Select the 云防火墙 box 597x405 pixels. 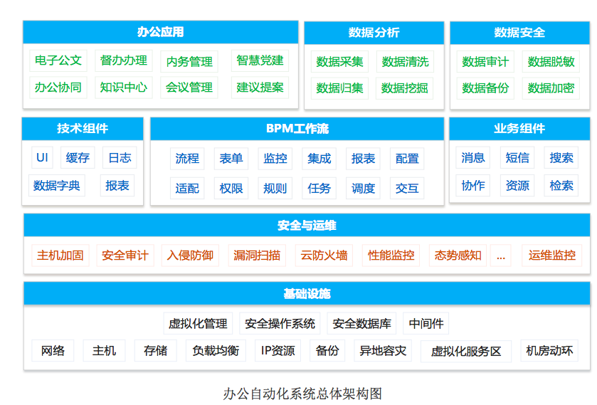click(x=324, y=255)
